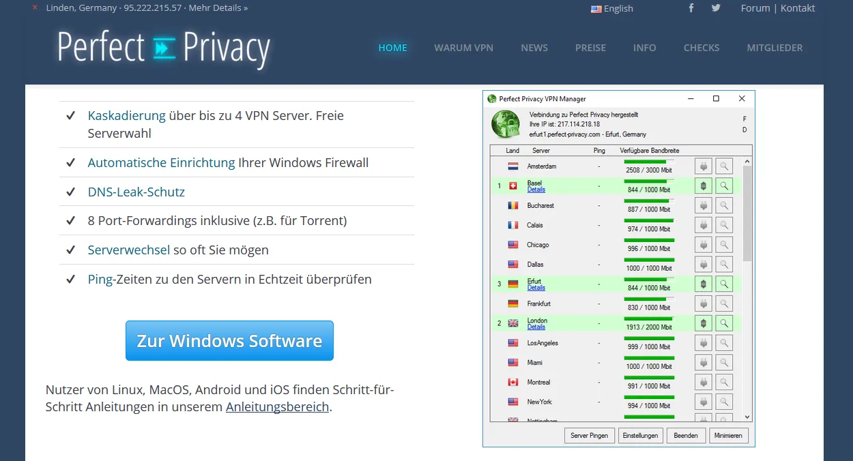Open the MITGLIEDER menu item
The width and height of the screenshot is (853, 461).
[775, 48]
